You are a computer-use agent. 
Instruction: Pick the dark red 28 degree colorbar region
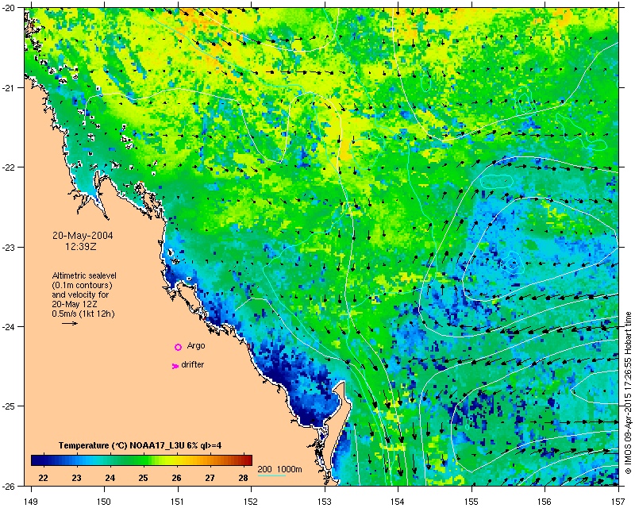pyautogui.click(x=244, y=460)
